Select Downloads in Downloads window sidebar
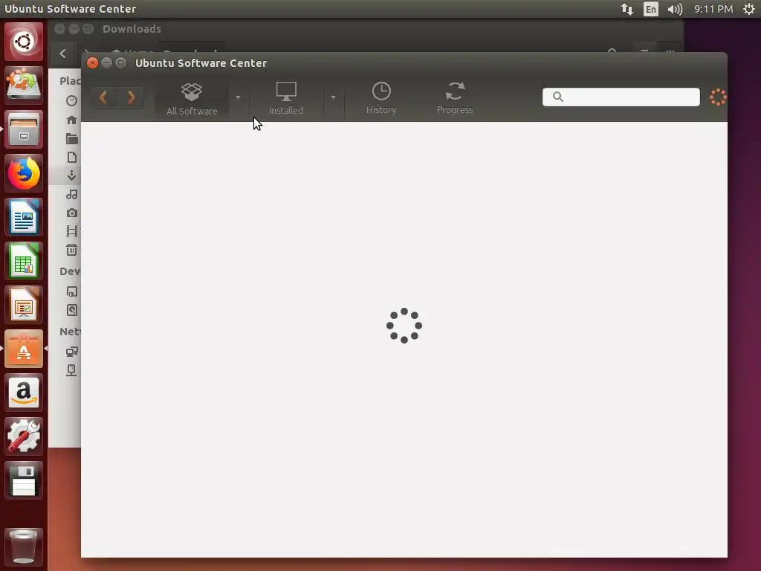Viewport: 761px width, 571px height. coord(71,175)
